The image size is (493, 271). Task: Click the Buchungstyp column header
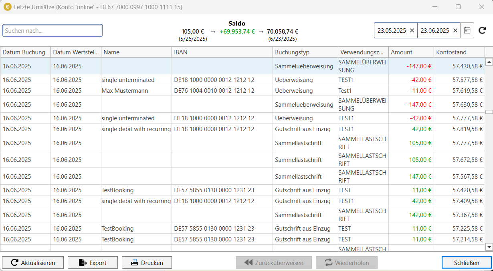pos(305,52)
